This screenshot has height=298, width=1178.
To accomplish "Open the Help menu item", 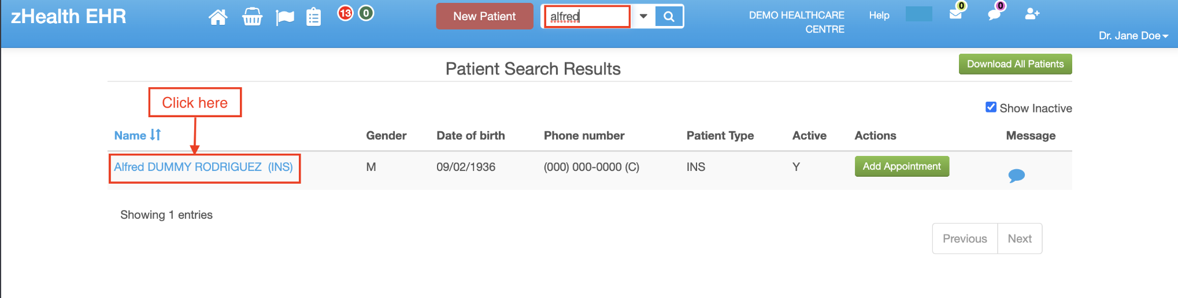I will [879, 15].
